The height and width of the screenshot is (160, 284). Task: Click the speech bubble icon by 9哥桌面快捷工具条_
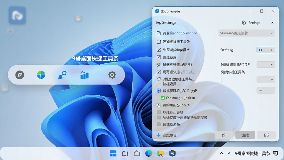tap(159, 79)
